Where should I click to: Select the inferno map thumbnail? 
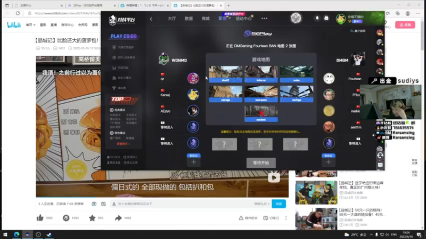click(261, 74)
